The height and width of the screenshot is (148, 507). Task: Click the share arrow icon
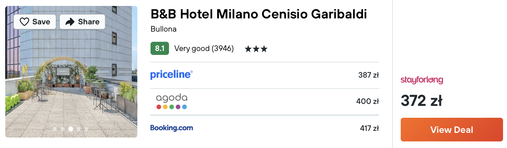tap(70, 22)
